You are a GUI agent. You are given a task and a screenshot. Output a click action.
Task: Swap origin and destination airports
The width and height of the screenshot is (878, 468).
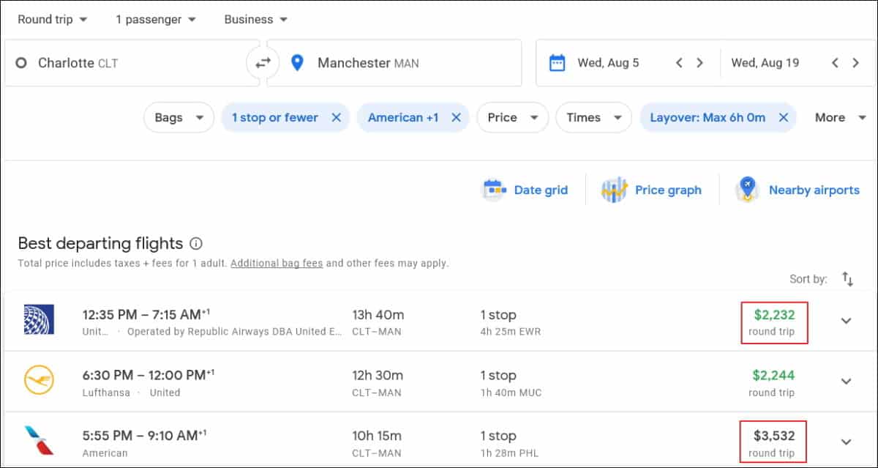tap(262, 63)
